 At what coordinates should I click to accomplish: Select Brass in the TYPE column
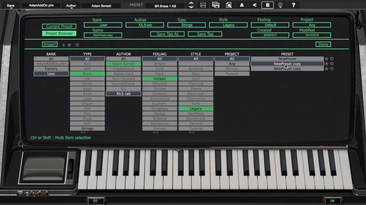tap(87, 74)
